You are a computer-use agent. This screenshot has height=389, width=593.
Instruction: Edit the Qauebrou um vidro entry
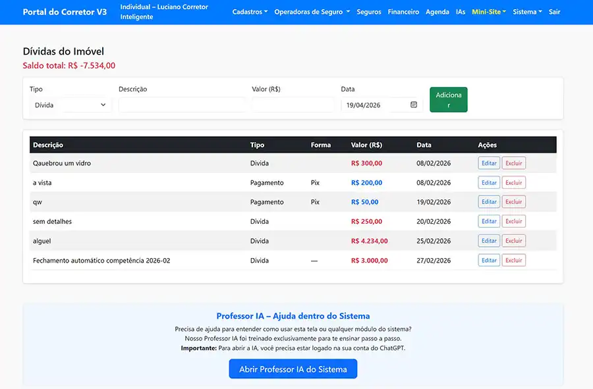pyautogui.click(x=488, y=163)
